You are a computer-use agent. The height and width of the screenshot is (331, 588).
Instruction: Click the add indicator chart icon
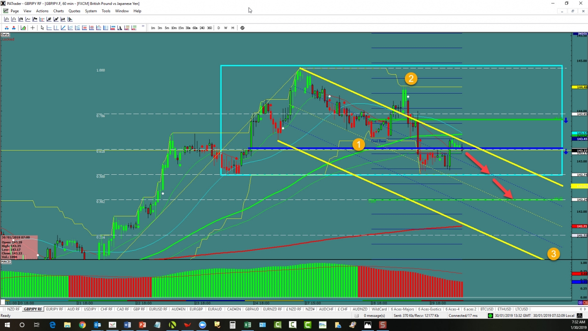pyautogui.click(x=23, y=28)
